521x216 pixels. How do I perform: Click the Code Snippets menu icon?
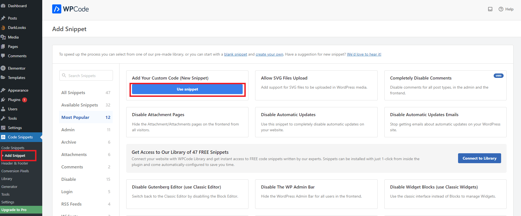[3, 137]
